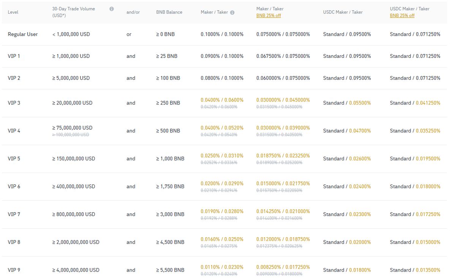Select the Regular User row label
Screen dimensions: 456x278
coord(23,34)
